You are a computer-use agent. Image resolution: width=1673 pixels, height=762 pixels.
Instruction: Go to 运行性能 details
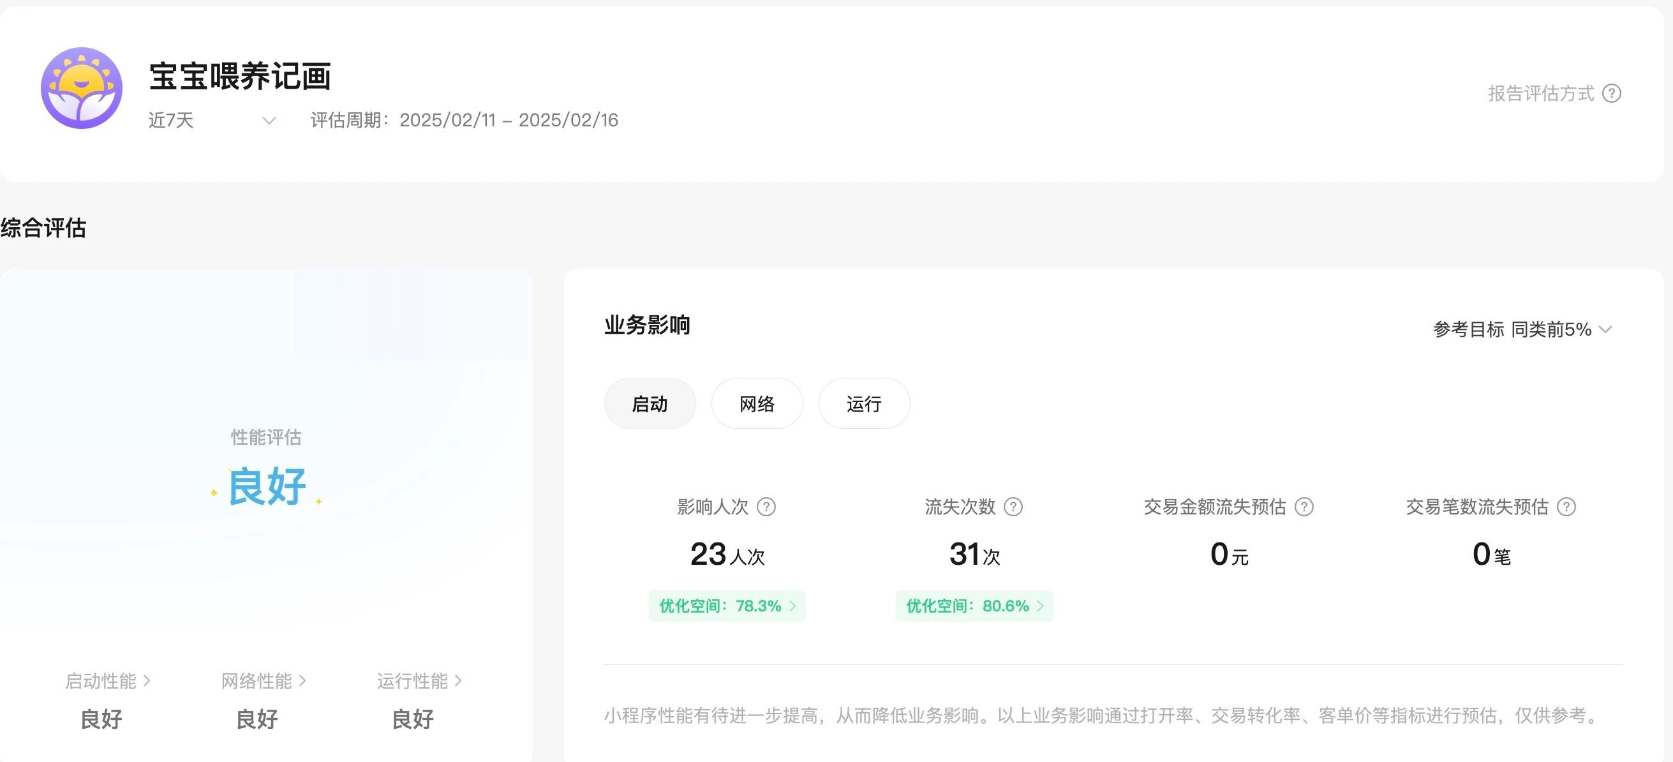coord(420,681)
